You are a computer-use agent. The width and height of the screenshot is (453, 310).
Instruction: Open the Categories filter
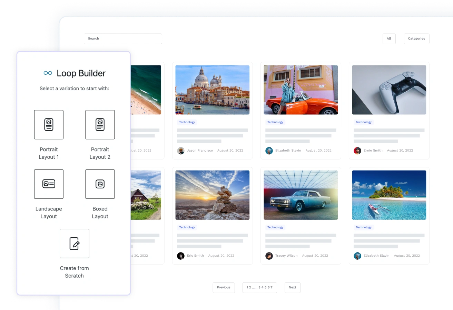coord(416,39)
